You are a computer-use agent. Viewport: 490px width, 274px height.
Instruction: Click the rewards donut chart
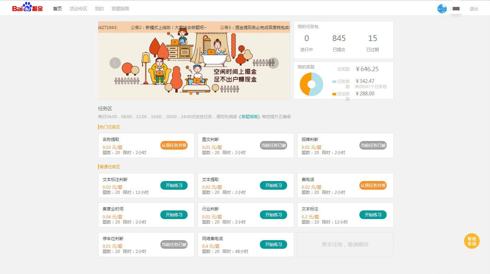[311, 84]
